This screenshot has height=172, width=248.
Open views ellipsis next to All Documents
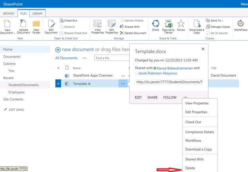85,58
